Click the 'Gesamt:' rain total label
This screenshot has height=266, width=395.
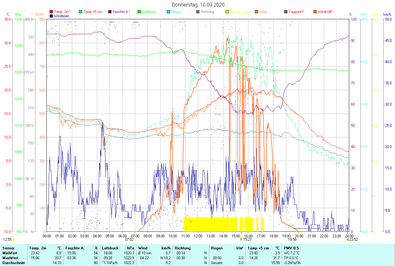click(217, 263)
